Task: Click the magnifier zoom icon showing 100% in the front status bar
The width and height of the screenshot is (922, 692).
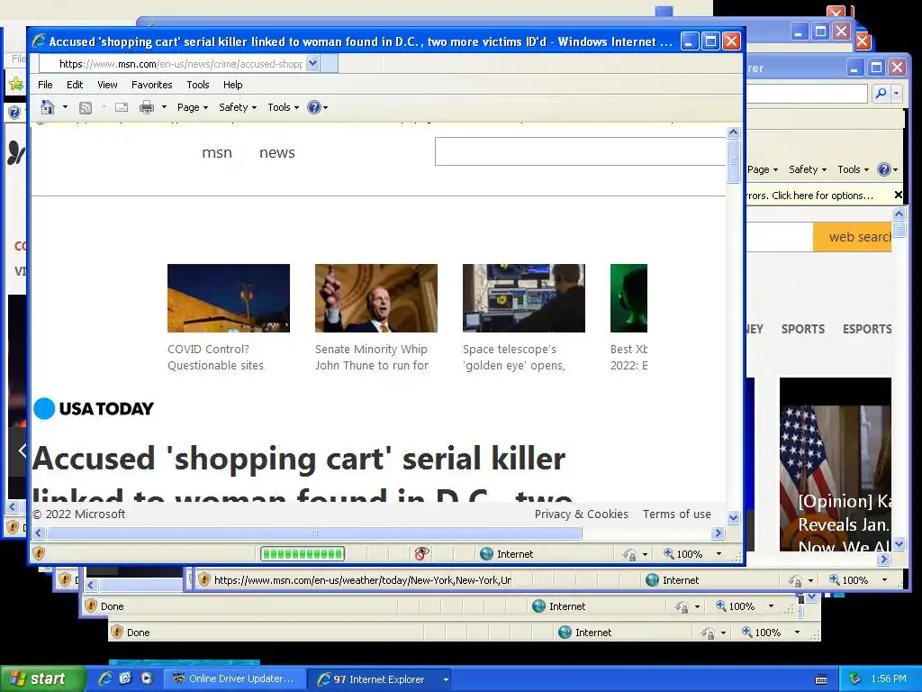Action: pyautogui.click(x=669, y=553)
